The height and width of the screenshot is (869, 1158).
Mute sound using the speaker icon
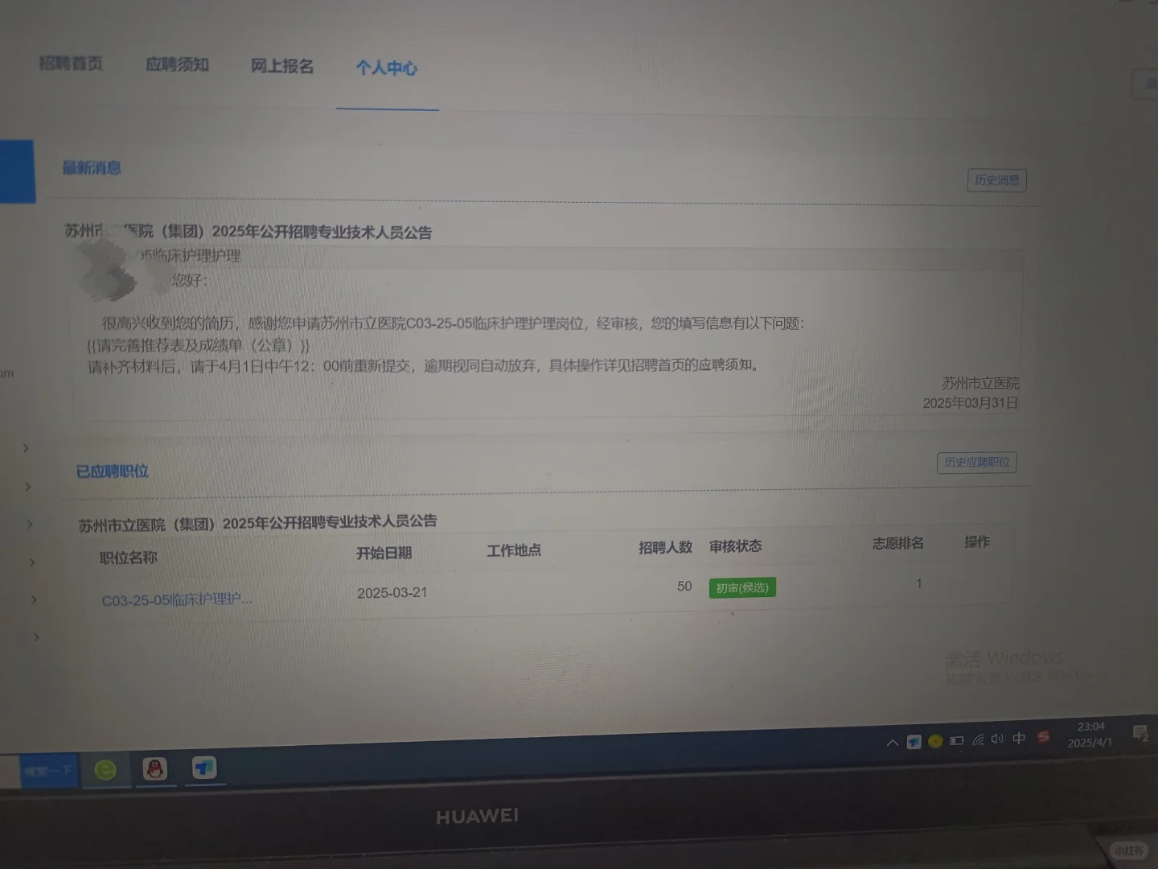[998, 741]
